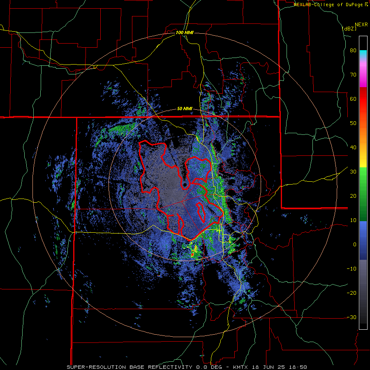Click the 30 value on the dBZ scale
Image resolution: width=370 pixels, height=370 pixels.
(353, 172)
